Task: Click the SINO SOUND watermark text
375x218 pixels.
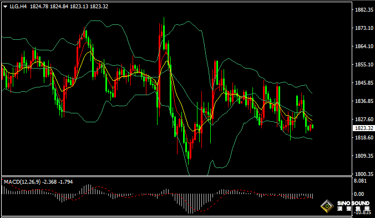Action: (353, 204)
